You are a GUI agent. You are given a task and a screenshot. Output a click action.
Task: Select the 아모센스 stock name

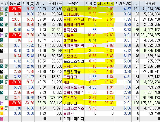pos(70,56)
